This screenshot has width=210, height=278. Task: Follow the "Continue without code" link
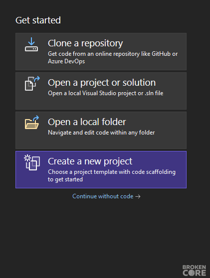[x=103, y=196]
